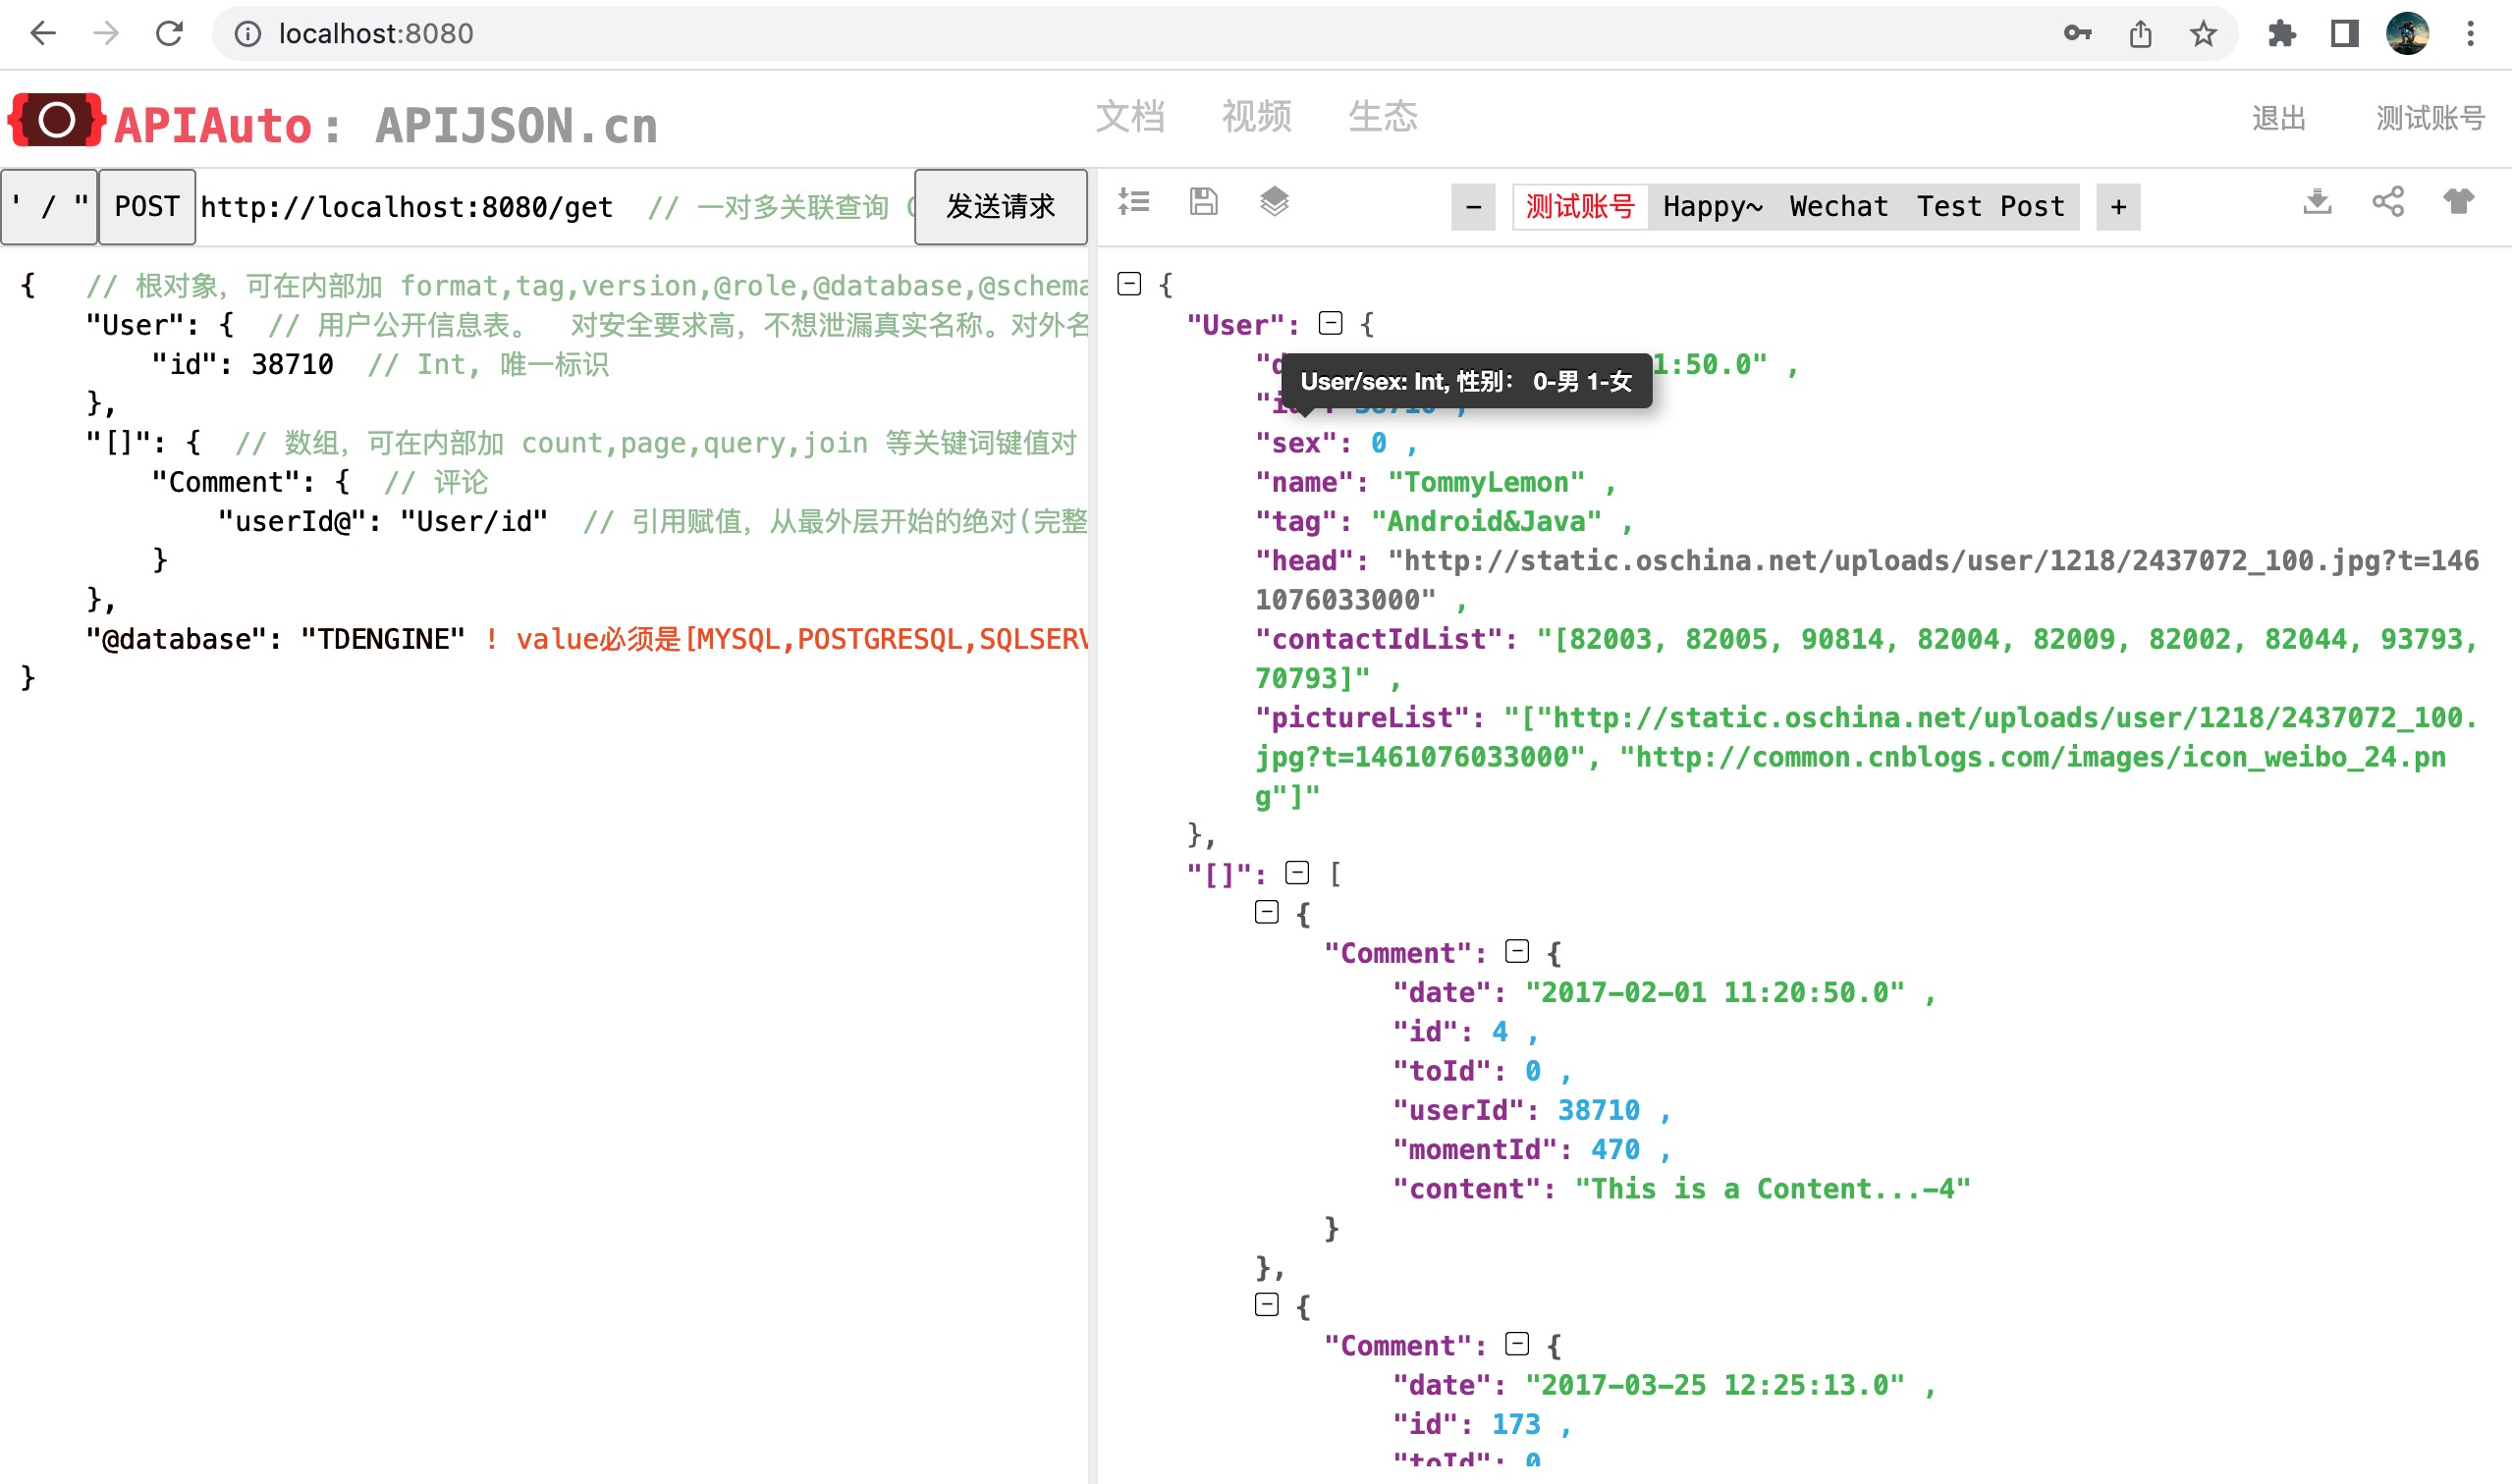Collapse the first Comment object
2512x1484 pixels.
[x=1516, y=951]
